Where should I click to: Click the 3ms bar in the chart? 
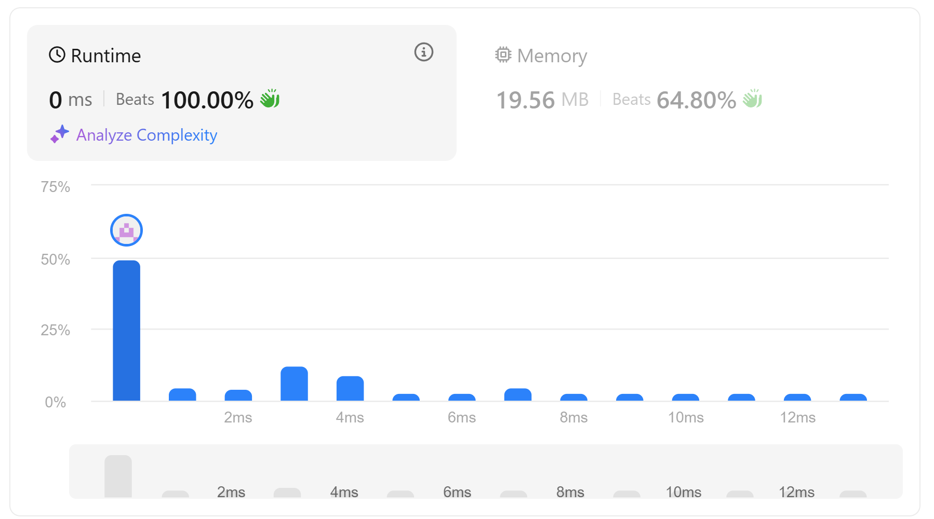pyautogui.click(x=294, y=384)
